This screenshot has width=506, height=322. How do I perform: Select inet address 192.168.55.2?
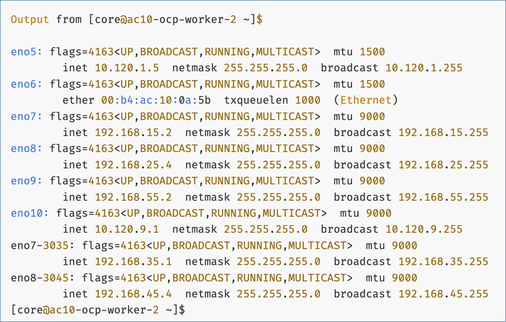pyautogui.click(x=133, y=197)
